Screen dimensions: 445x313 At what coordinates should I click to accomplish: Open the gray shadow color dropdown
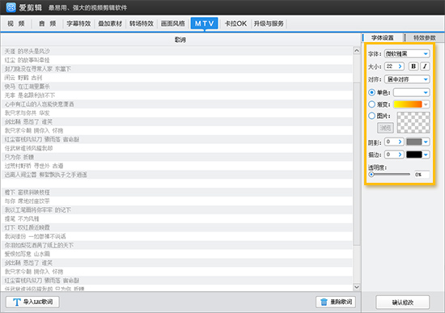[x=426, y=142]
